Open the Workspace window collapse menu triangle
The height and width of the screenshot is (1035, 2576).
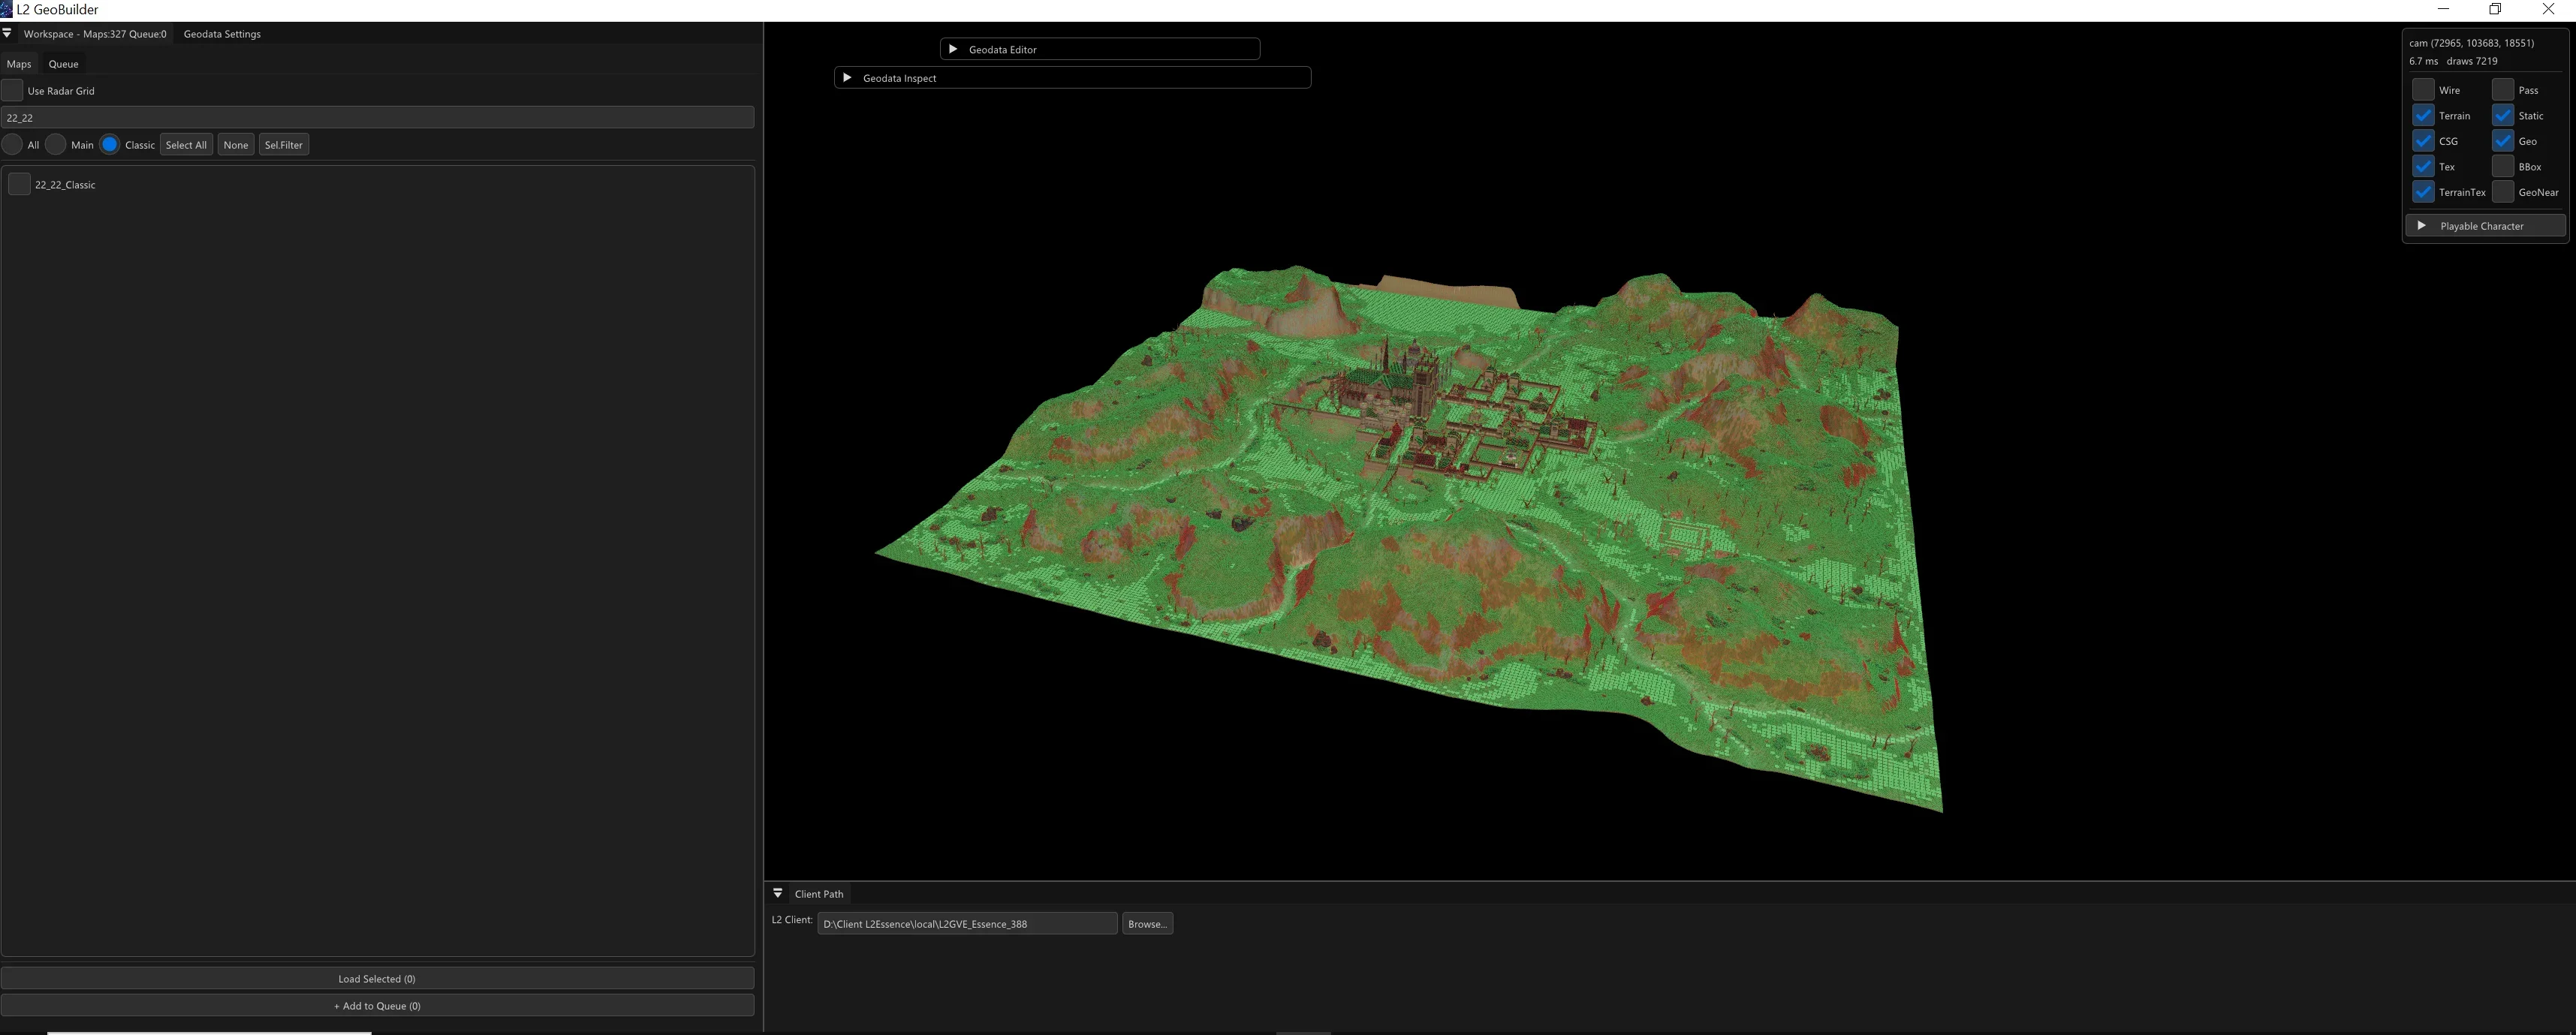pos(7,33)
